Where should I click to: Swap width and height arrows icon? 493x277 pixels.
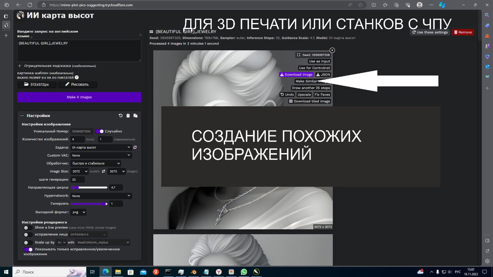click(x=104, y=171)
